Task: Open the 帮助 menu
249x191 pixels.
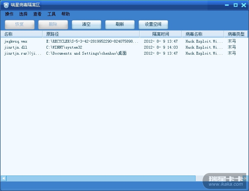Action: coord(65,14)
